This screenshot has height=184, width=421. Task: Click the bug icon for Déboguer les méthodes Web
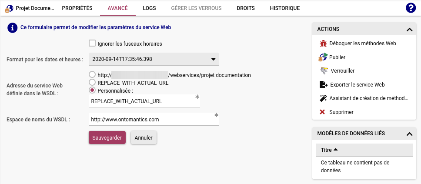click(x=323, y=43)
